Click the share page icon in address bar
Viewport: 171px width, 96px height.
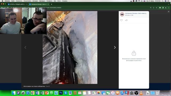click(154, 8)
